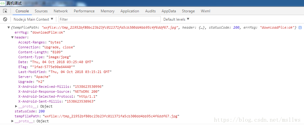Click the statusCode 200 value line
The image size is (304, 126).
[x=30, y=111]
